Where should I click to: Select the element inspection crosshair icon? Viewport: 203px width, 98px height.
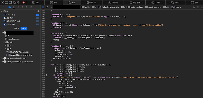18,3
